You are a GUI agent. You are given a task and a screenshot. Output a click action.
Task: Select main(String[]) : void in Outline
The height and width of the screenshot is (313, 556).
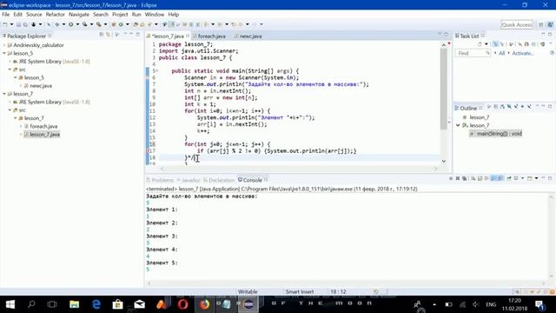(496, 134)
